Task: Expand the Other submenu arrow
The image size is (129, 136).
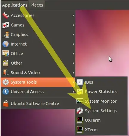Action: point(73,63)
